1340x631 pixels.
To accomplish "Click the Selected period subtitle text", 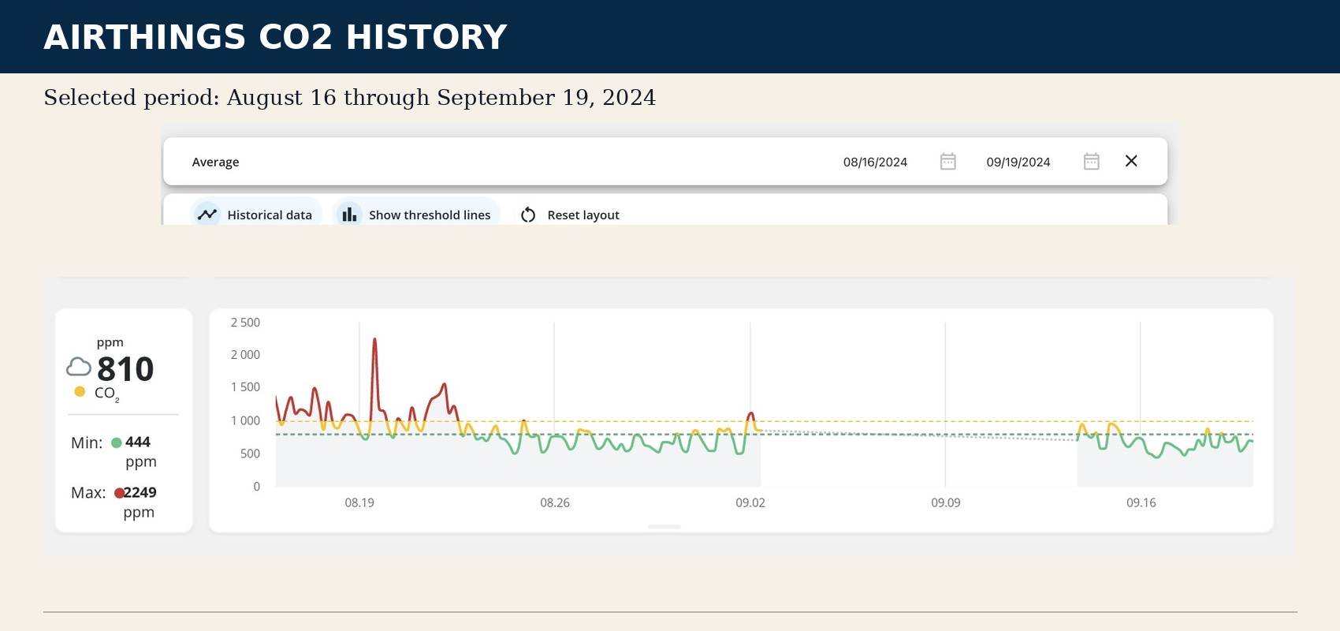I will tap(349, 98).
